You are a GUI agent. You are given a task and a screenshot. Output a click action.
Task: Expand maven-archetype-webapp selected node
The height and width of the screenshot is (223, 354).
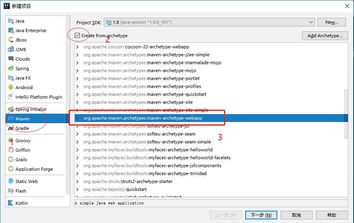(x=77, y=118)
